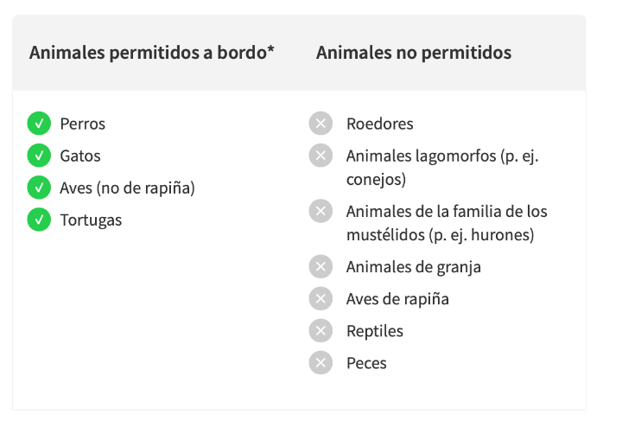Click the gray X icon beside Animales de granja
This screenshot has width=622, height=421.
pyautogui.click(x=321, y=266)
